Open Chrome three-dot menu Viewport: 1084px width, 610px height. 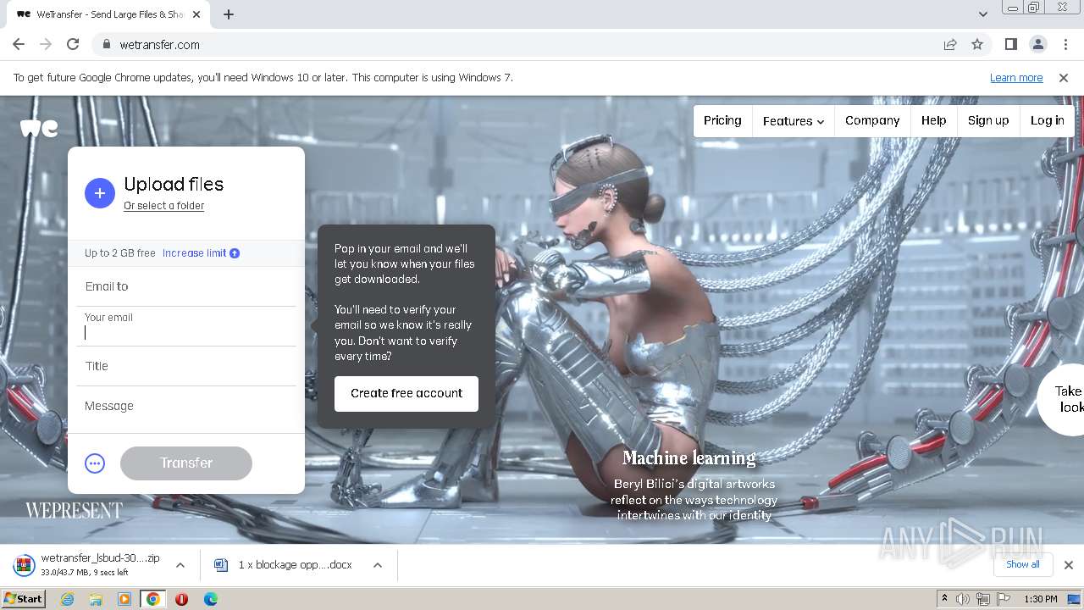coord(1065,44)
